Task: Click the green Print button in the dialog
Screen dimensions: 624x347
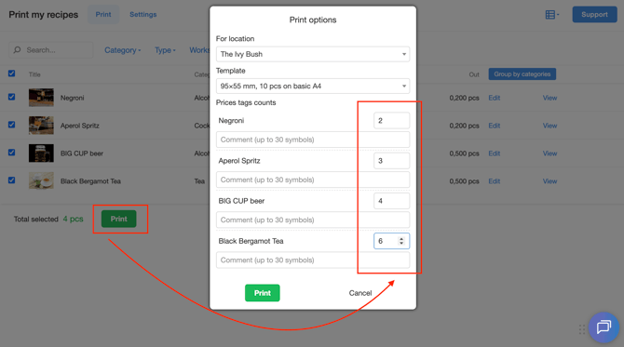Action: [x=263, y=293]
